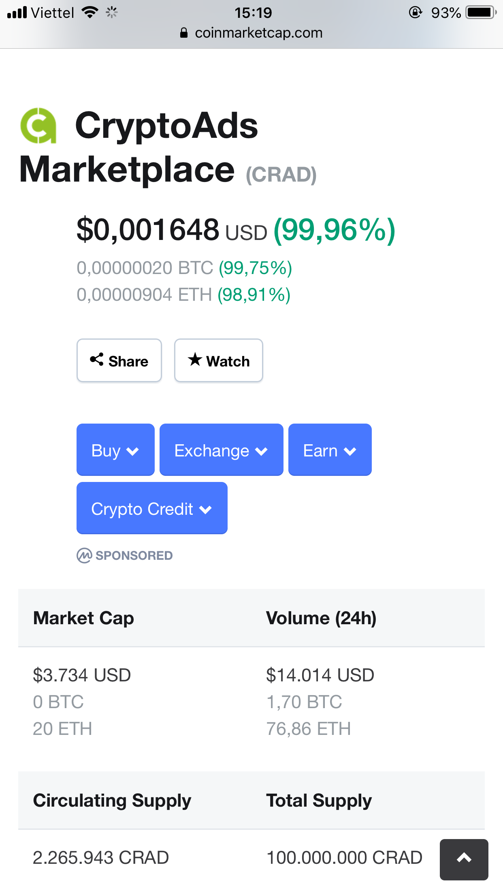The height and width of the screenshot is (895, 503).
Task: Tap the share icon
Action: coord(97,360)
